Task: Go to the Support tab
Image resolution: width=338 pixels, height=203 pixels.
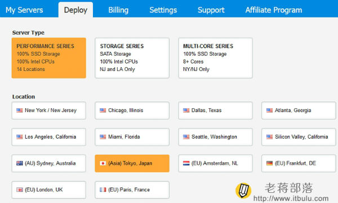Action: click(x=211, y=10)
